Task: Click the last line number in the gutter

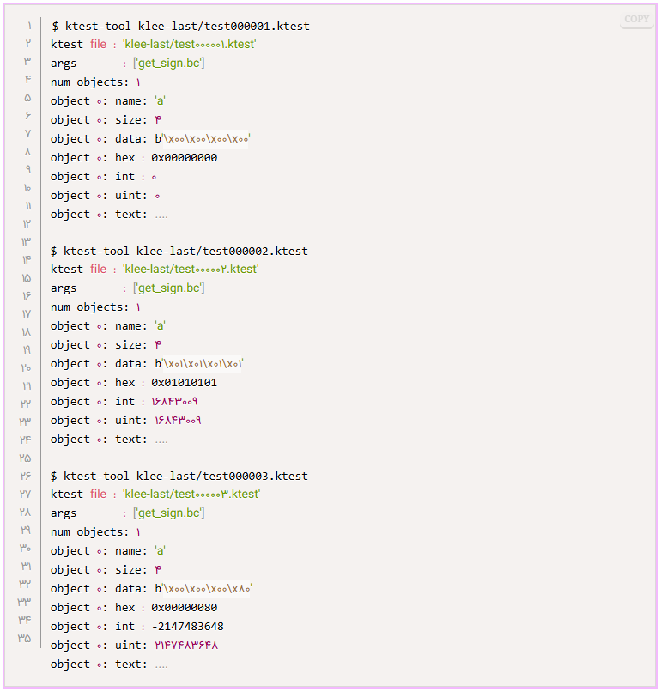Action: pos(24,638)
